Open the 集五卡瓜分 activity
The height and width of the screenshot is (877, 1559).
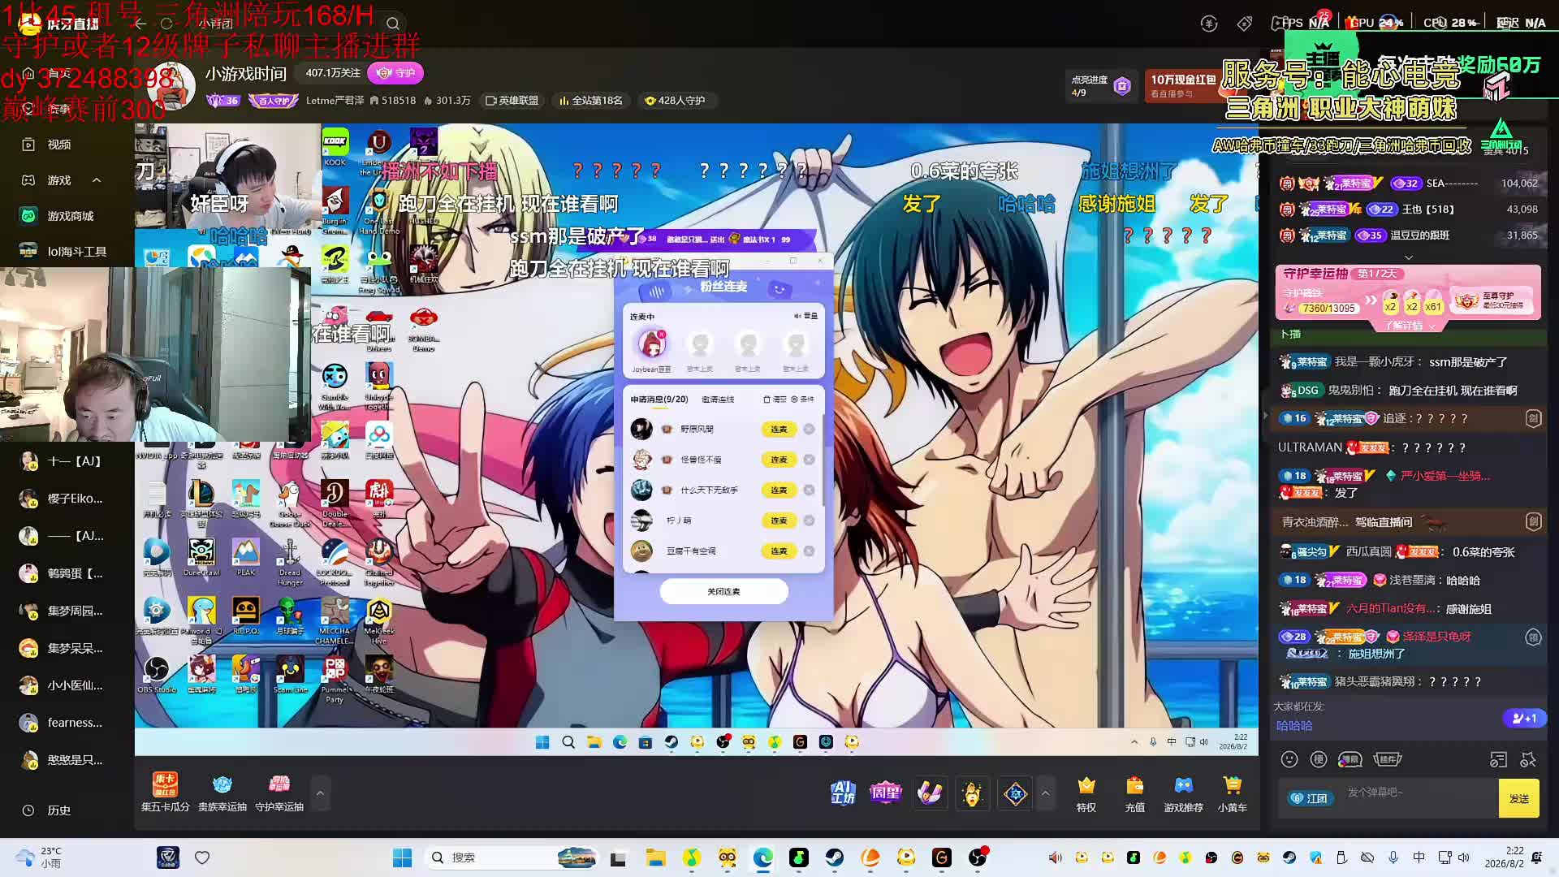click(165, 792)
